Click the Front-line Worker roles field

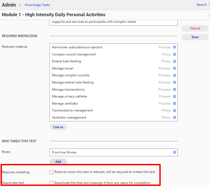point(110,152)
